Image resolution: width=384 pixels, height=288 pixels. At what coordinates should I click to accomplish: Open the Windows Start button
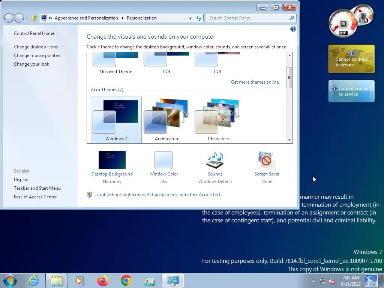point(10,280)
